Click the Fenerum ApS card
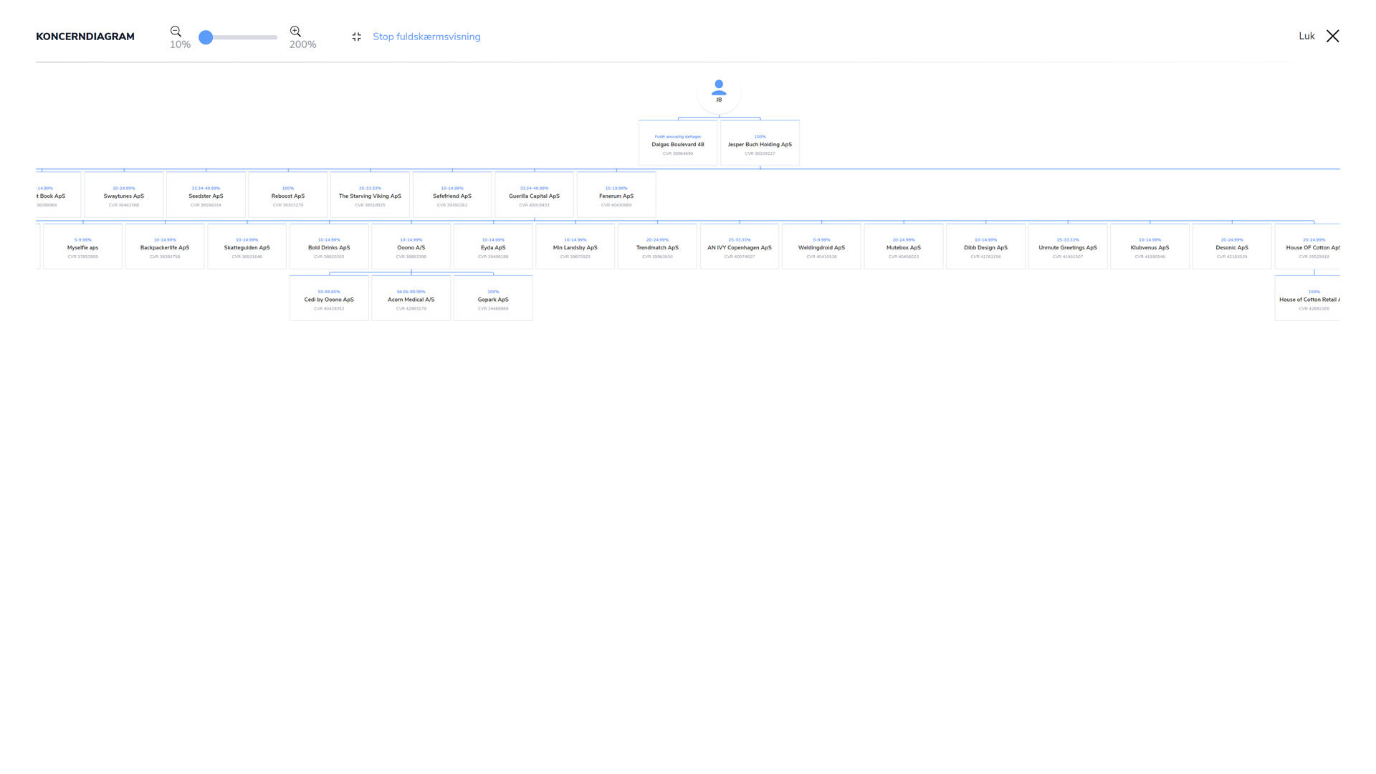Viewport: 1376px width, 774px height. tap(616, 195)
